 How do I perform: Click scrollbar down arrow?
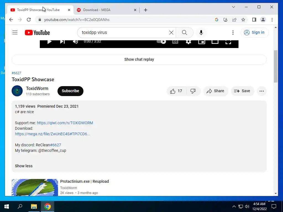coord(276,194)
